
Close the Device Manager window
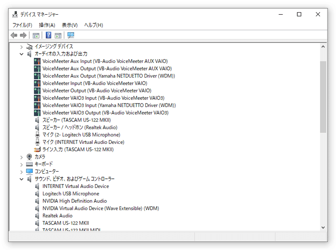point(318,14)
